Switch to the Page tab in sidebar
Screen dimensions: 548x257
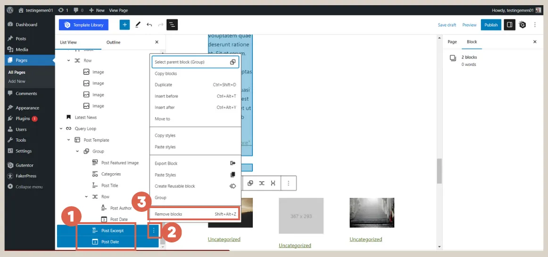(x=452, y=42)
